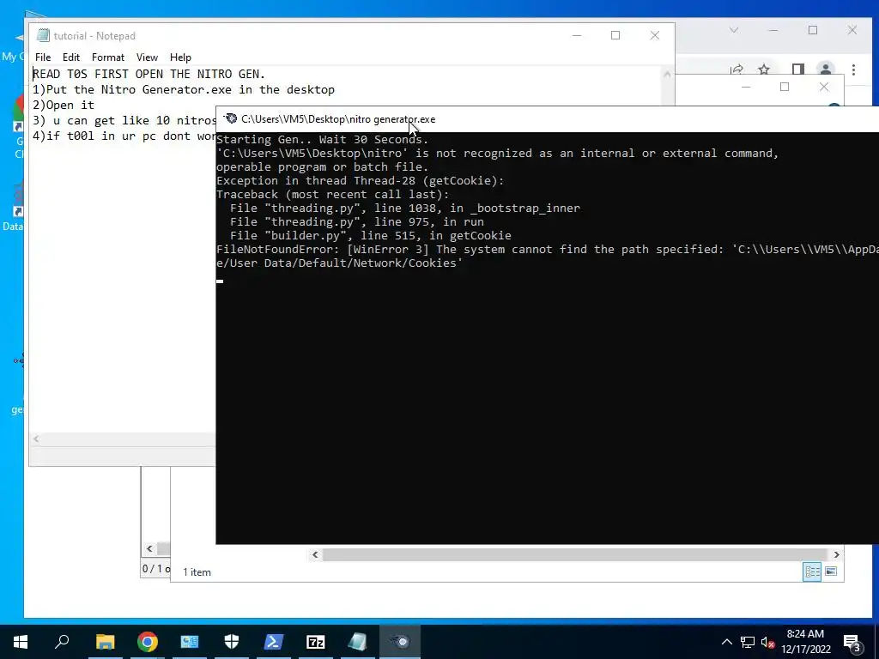Open the network status tray icon
This screenshot has height=659, width=879.
(x=748, y=642)
